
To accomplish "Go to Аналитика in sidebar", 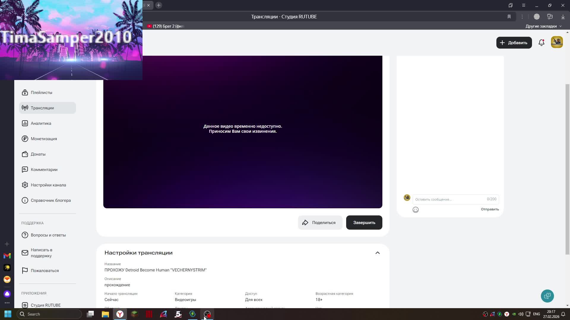I will tap(41, 123).
